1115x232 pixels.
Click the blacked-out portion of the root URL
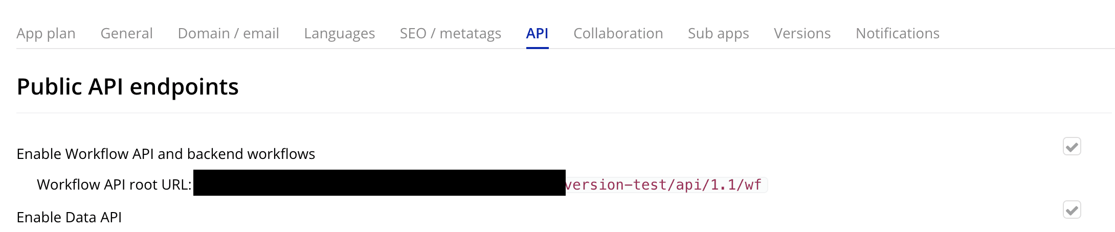coord(379,183)
